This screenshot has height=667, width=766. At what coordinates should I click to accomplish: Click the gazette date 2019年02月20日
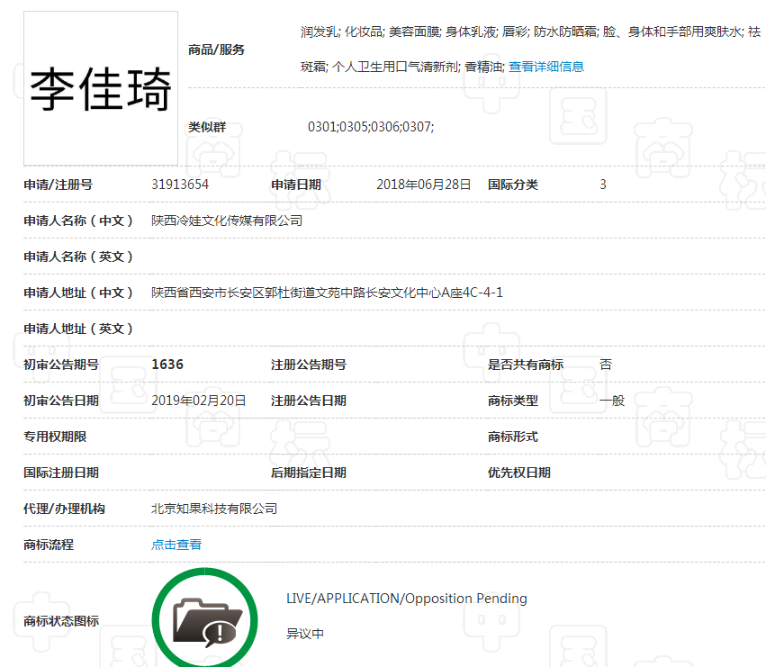197,400
